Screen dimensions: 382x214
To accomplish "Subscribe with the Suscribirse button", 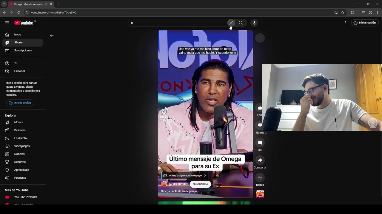I will pyautogui.click(x=200, y=184).
